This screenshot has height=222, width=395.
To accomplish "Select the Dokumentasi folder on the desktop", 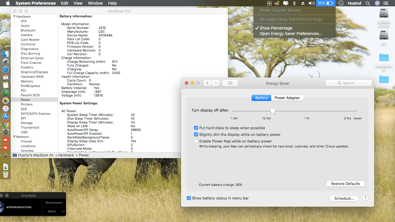I will tap(384, 62).
